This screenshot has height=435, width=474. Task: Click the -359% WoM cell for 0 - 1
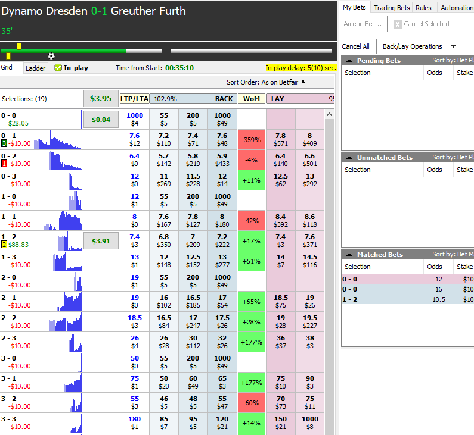point(252,140)
